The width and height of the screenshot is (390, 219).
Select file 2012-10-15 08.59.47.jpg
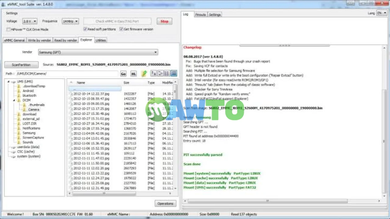tap(91, 99)
